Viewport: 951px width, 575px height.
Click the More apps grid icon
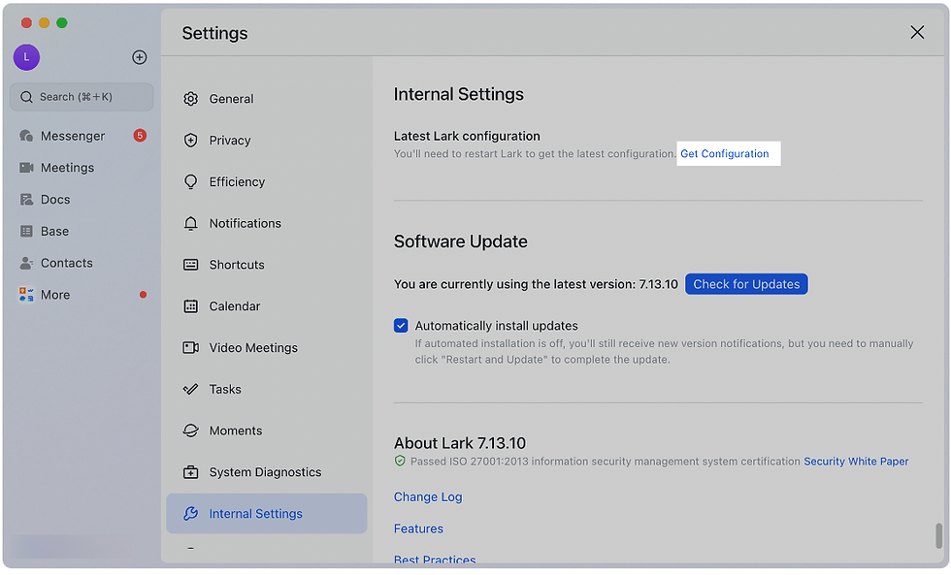tap(26, 295)
